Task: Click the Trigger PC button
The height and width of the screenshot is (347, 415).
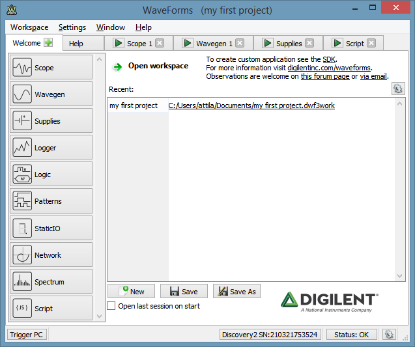Action: pos(27,335)
